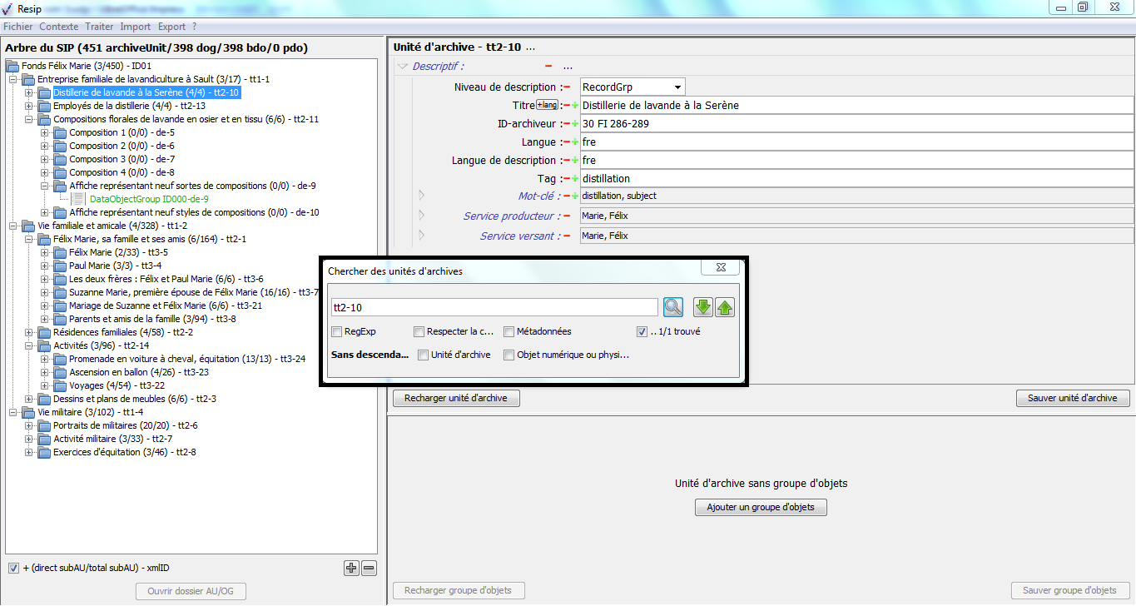Select DataObjectGroup ID000-de-9 document icon
Image resolution: width=1136 pixels, height=606 pixels.
click(78, 199)
